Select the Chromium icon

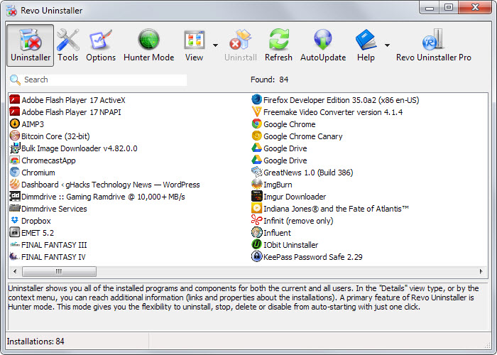click(x=15, y=172)
